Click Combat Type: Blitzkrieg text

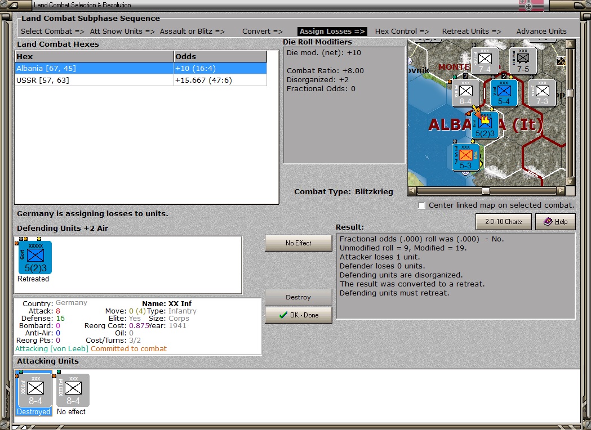pyautogui.click(x=343, y=192)
